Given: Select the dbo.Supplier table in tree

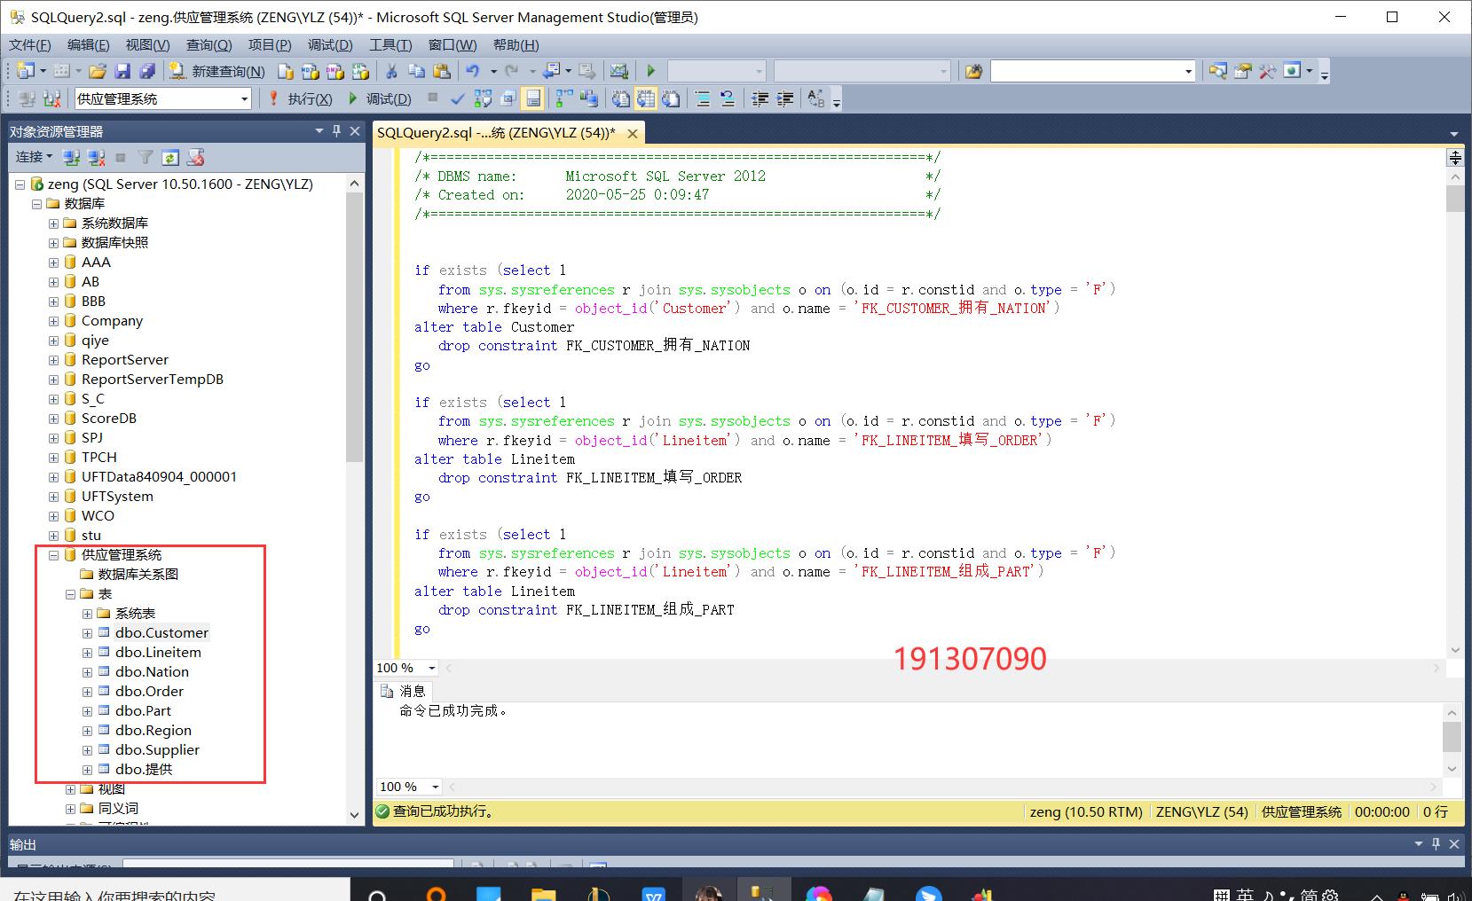Looking at the screenshot, I should click(157, 750).
